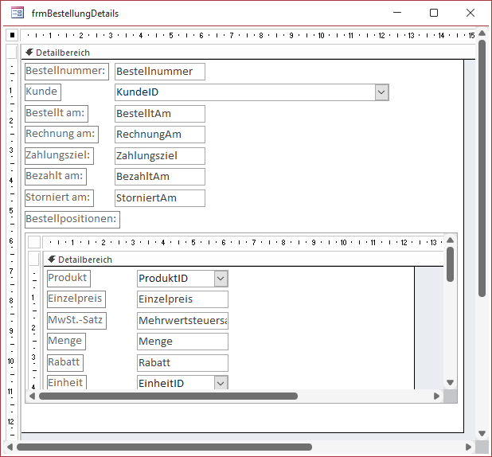Viewport: 492px width, 457px height.
Task: Click the form icon in the title bar
Action: (17, 14)
